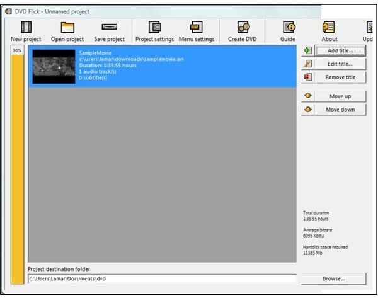Open the Open project folder icon
Viewport: 378px width, 298px height.
[67, 27]
